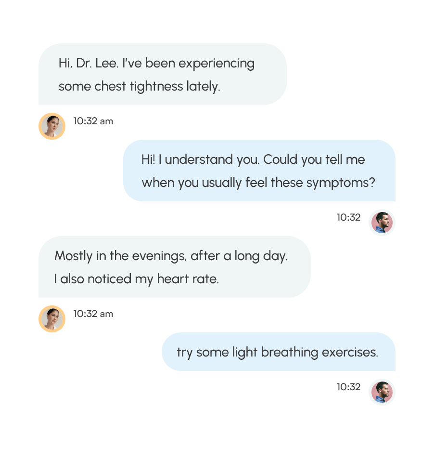434x449 pixels.
Task: Click the "10:32 am" timestamp under the heart rate message
Action: pyautogui.click(x=93, y=314)
